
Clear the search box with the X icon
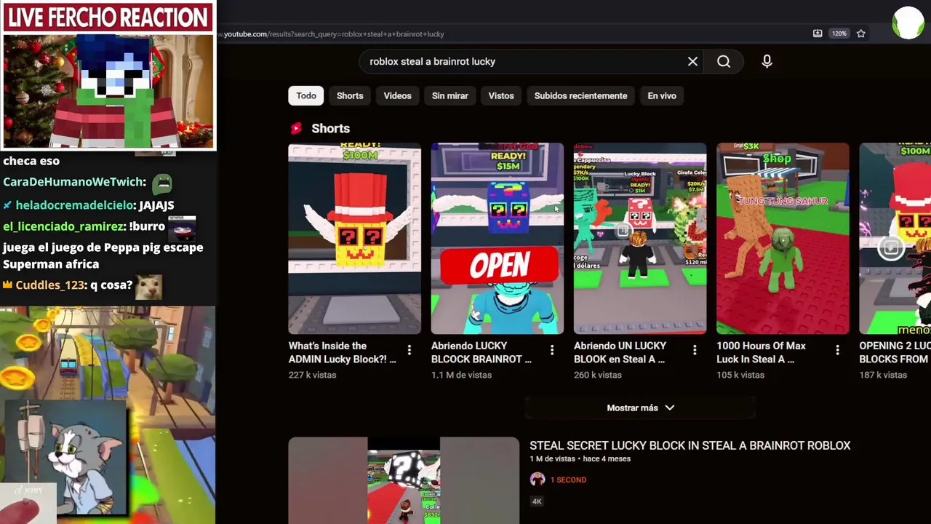point(692,62)
